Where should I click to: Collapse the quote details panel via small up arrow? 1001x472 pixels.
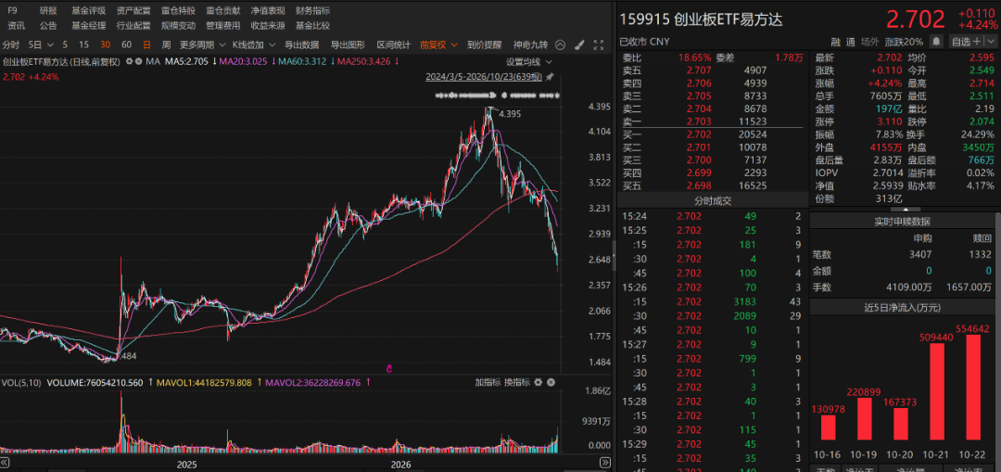[x=905, y=209]
